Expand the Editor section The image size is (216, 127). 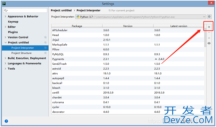click(5, 27)
